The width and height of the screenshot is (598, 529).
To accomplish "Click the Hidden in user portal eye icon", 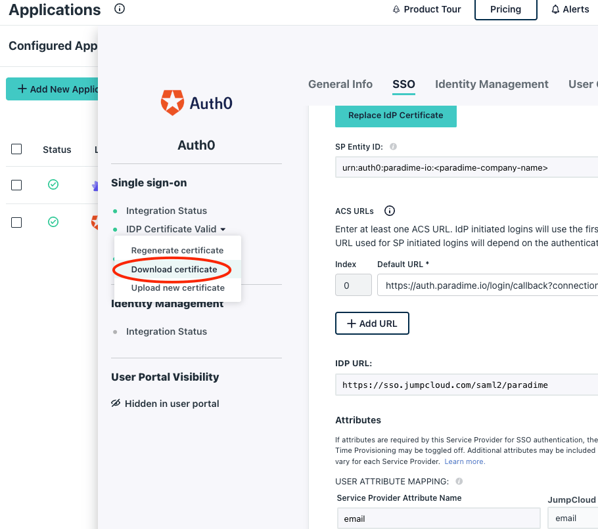I will 116,403.
